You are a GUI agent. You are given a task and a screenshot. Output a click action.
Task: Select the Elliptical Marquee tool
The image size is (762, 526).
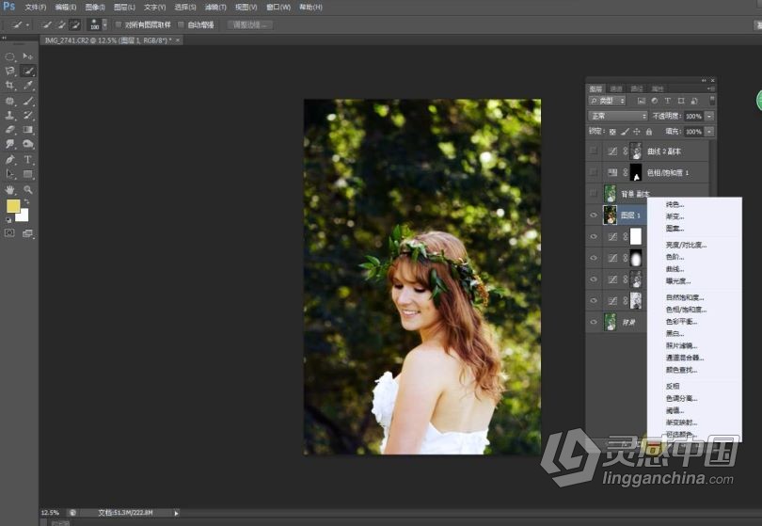tap(9, 56)
